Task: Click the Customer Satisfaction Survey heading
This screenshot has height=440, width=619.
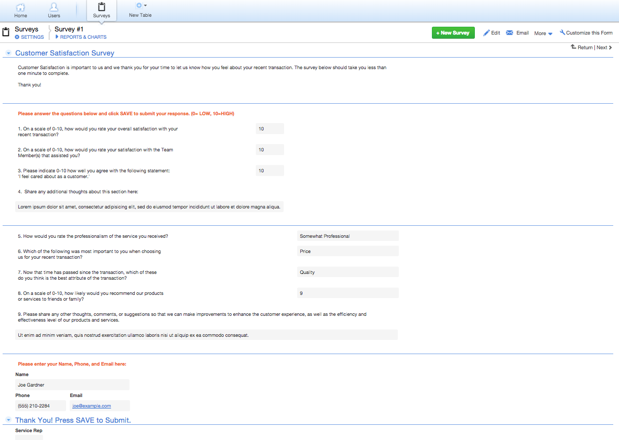Action: 65,53
